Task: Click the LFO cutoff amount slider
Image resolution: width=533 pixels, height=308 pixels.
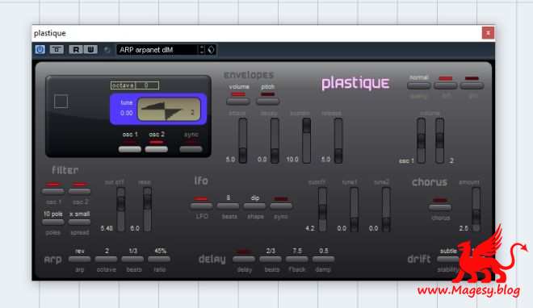Action: (322, 210)
